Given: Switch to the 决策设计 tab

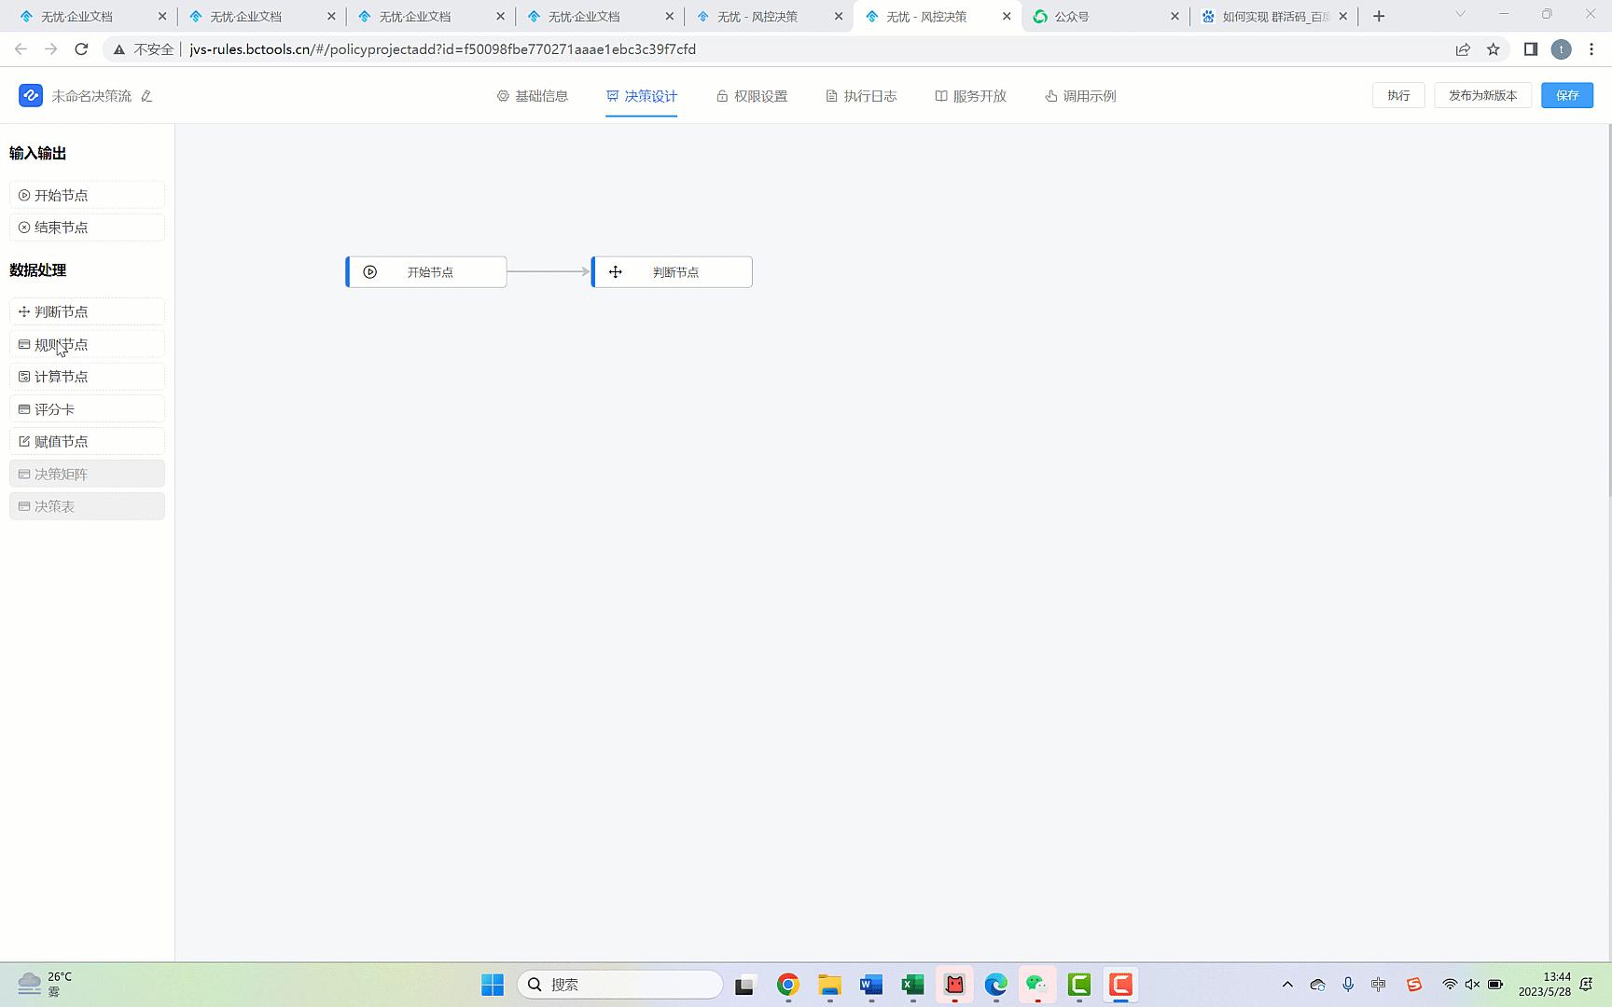Looking at the screenshot, I should (642, 96).
